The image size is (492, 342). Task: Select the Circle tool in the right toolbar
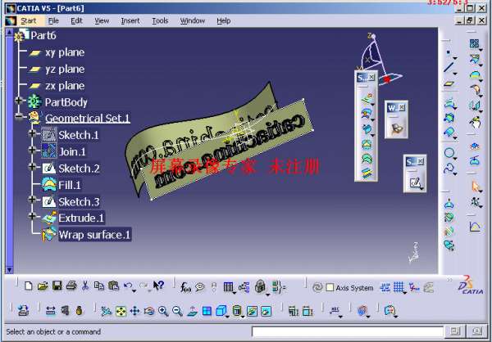point(449,153)
